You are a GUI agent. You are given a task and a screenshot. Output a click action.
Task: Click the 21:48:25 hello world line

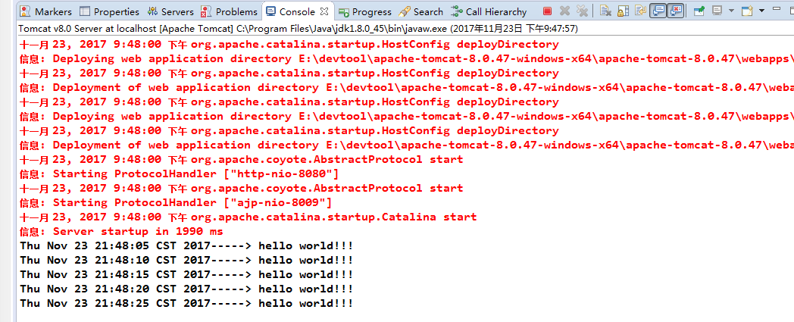tap(186, 303)
